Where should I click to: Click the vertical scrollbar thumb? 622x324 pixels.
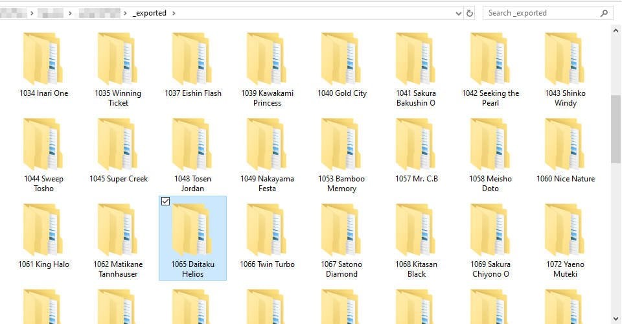point(616,129)
